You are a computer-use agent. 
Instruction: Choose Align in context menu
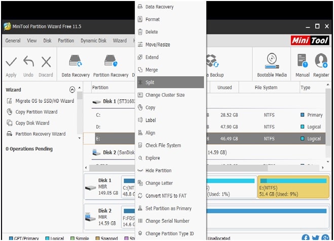click(170, 133)
